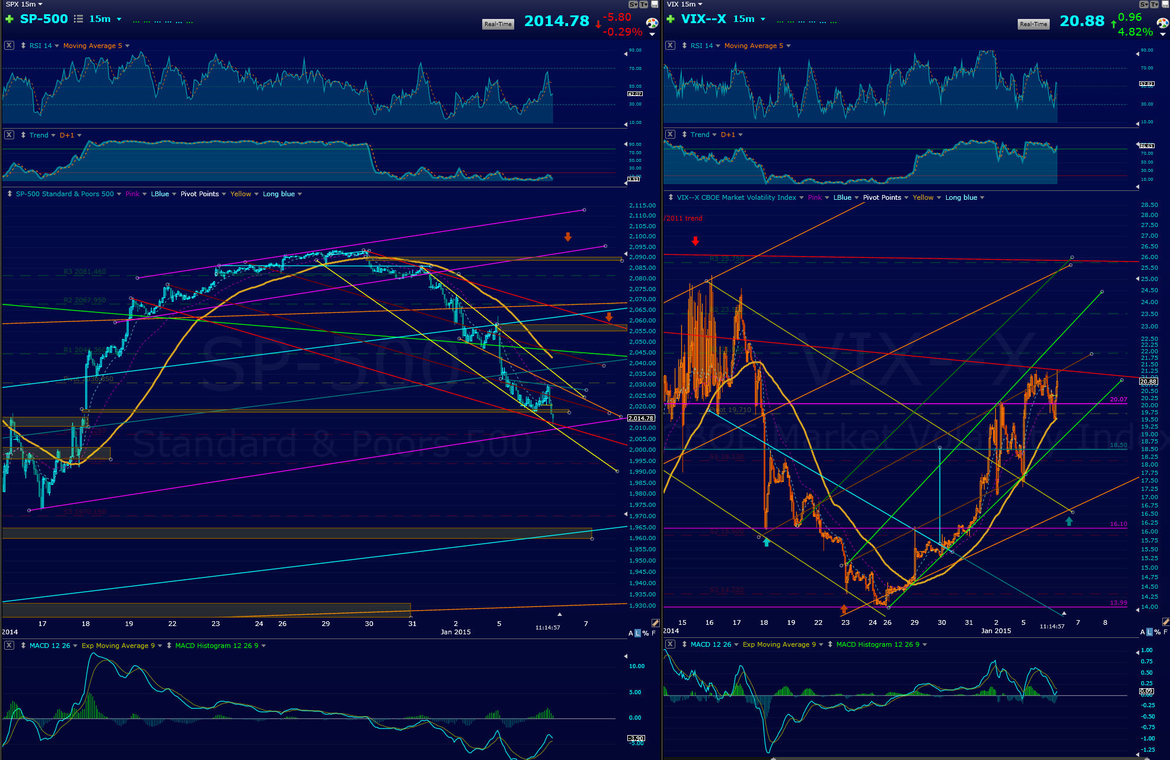Toggle the L log-scale option on VIX chart
The image size is (1170, 760).
point(1150,632)
